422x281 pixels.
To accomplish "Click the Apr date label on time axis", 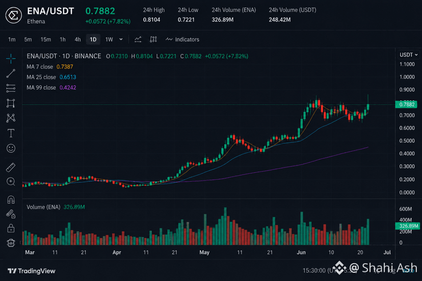I will coord(117,252).
